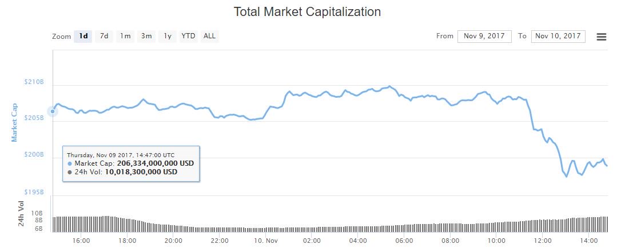Click the $210B y-axis label
629x252 pixels.
tap(34, 82)
